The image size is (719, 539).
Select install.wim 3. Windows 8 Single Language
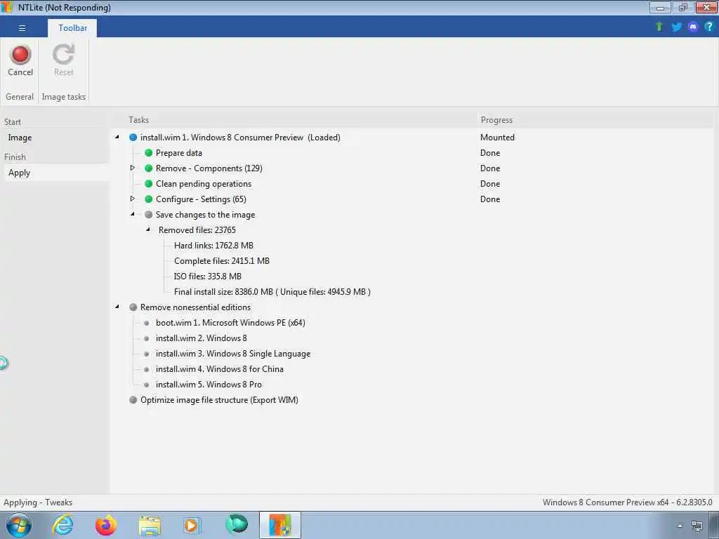tap(233, 354)
